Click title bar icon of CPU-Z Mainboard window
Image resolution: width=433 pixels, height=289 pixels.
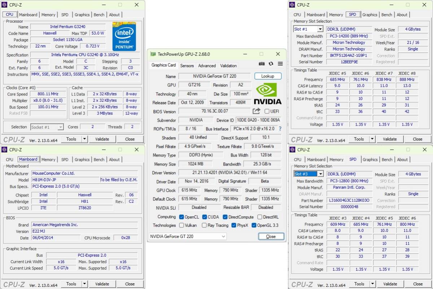point(4,150)
